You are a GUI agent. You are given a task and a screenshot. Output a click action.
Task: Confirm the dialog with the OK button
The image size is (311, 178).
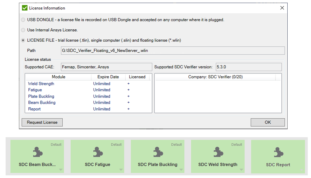pos(268,122)
